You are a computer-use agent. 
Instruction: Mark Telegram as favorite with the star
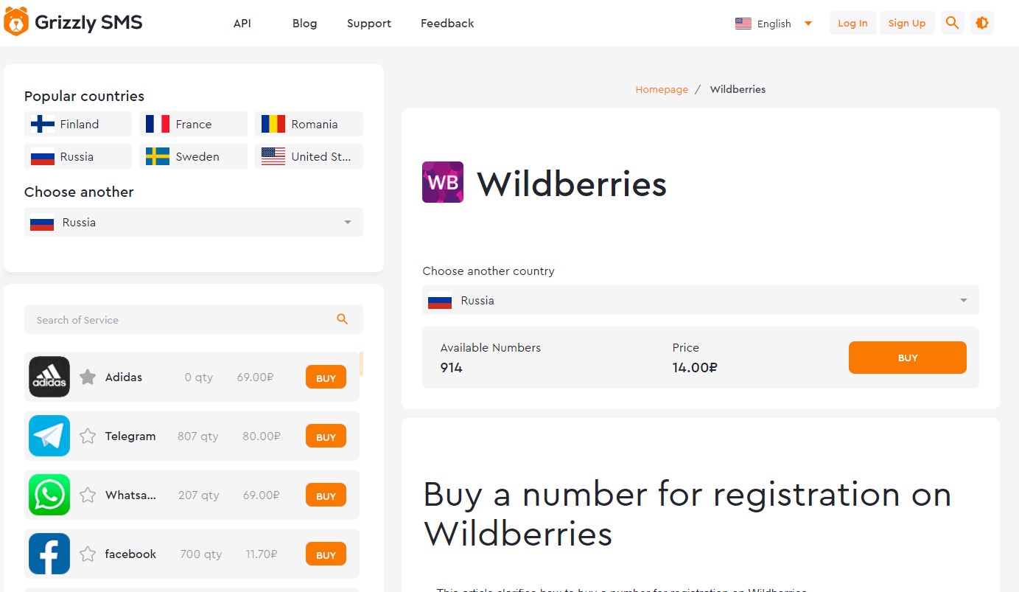[88, 436]
